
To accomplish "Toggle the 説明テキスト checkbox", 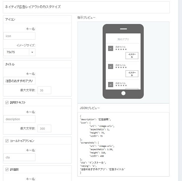I will coord(7,102).
